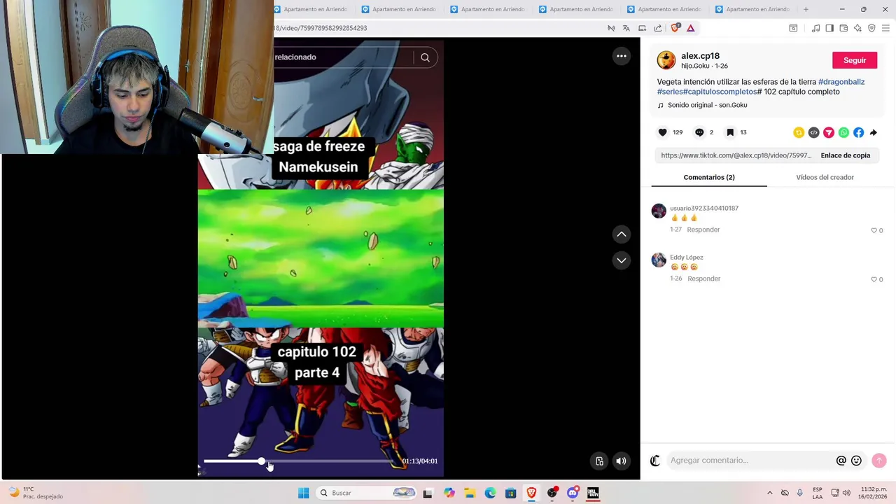Show hidden system tray icons
The height and width of the screenshot is (504, 896).
coord(769,493)
